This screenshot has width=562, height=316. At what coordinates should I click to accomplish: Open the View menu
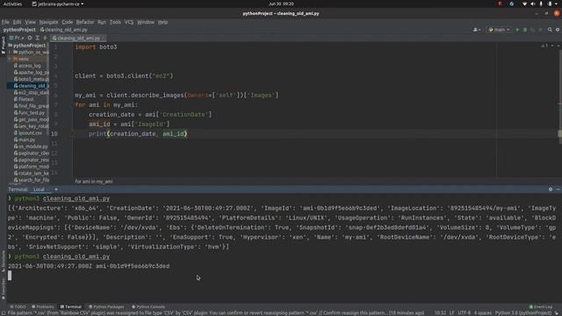(30, 22)
